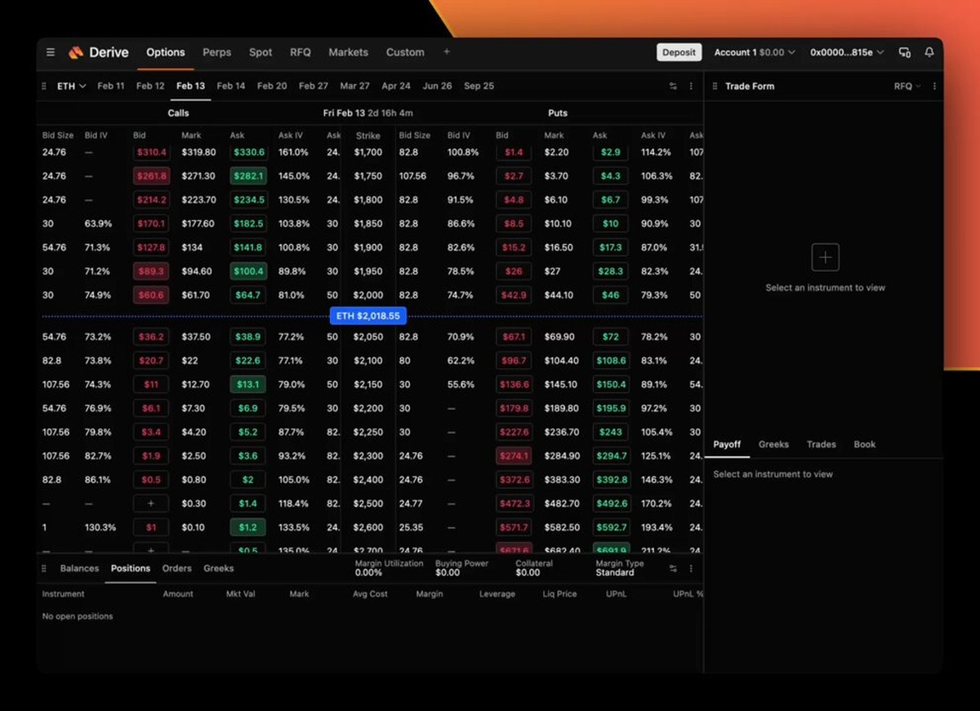Open Trade Form three-dot menu
The width and height of the screenshot is (980, 711).
click(x=934, y=86)
